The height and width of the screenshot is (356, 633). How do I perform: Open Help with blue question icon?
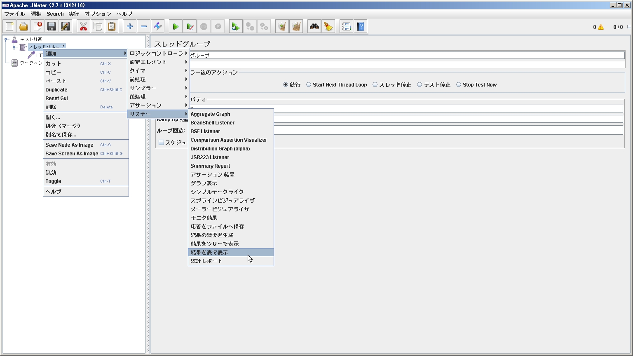pyautogui.click(x=361, y=27)
